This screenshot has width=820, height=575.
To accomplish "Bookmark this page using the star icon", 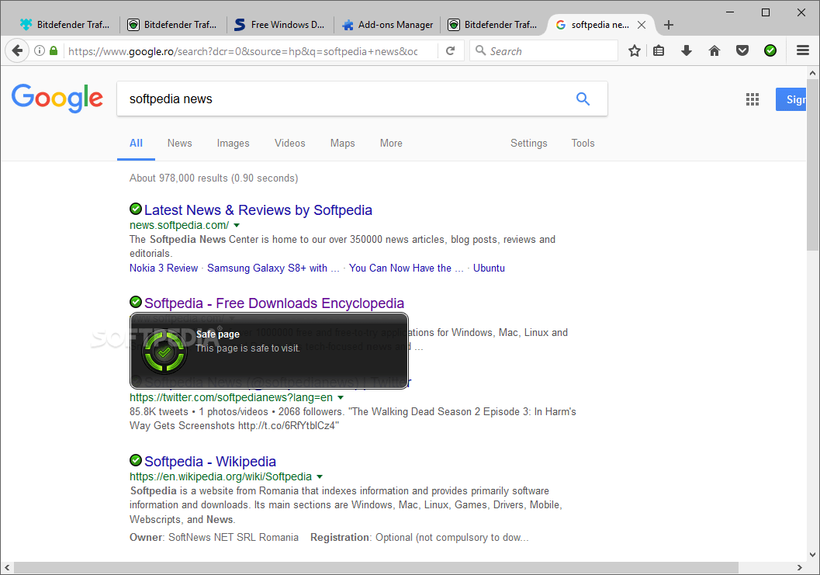I will click(x=635, y=50).
